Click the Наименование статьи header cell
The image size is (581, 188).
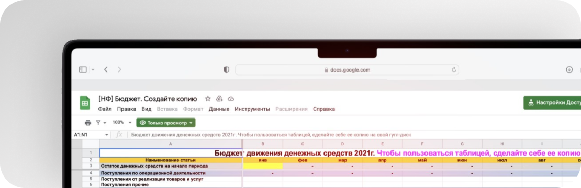click(x=171, y=160)
